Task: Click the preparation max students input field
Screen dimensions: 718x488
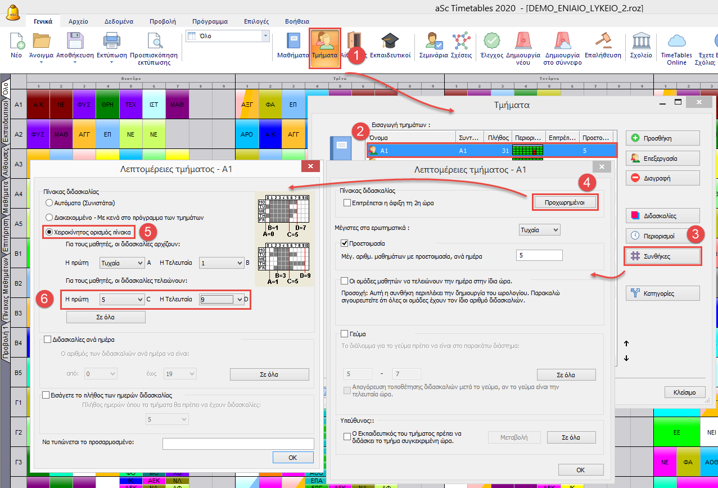Action: click(539, 256)
